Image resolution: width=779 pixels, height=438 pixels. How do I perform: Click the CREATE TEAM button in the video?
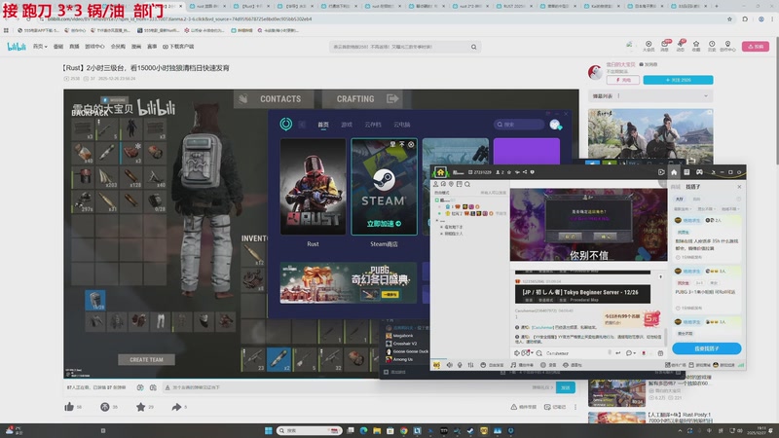click(147, 359)
